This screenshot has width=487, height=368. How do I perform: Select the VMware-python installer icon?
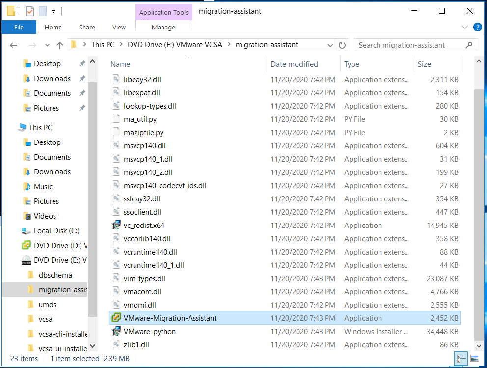tap(116, 331)
